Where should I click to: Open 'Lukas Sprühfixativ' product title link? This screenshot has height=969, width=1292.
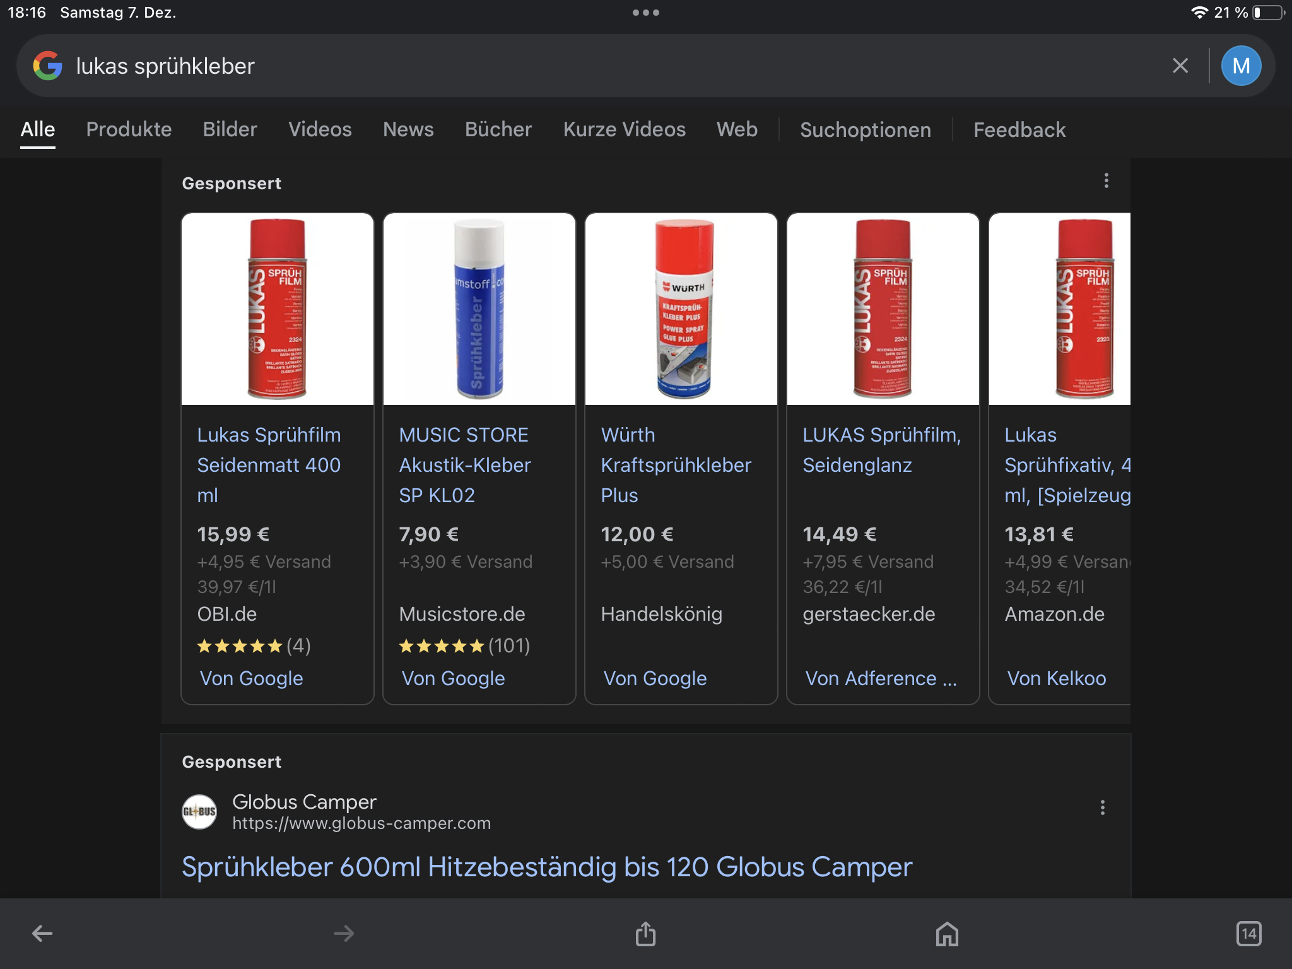tap(1067, 465)
